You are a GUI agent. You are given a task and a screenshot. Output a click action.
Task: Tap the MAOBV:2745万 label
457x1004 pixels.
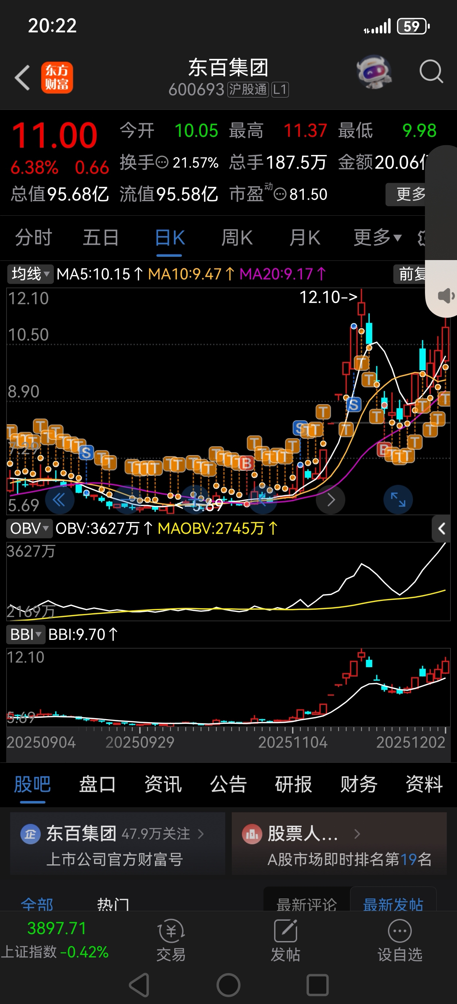click(218, 529)
